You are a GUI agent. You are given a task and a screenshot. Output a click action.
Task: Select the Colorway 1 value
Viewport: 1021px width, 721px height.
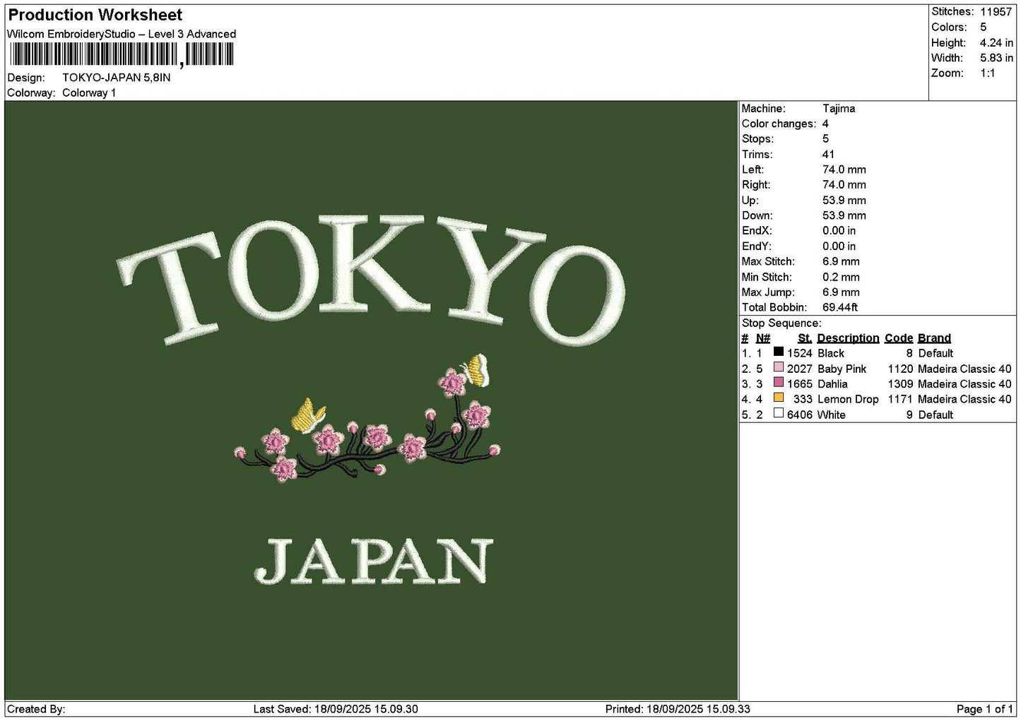(89, 93)
